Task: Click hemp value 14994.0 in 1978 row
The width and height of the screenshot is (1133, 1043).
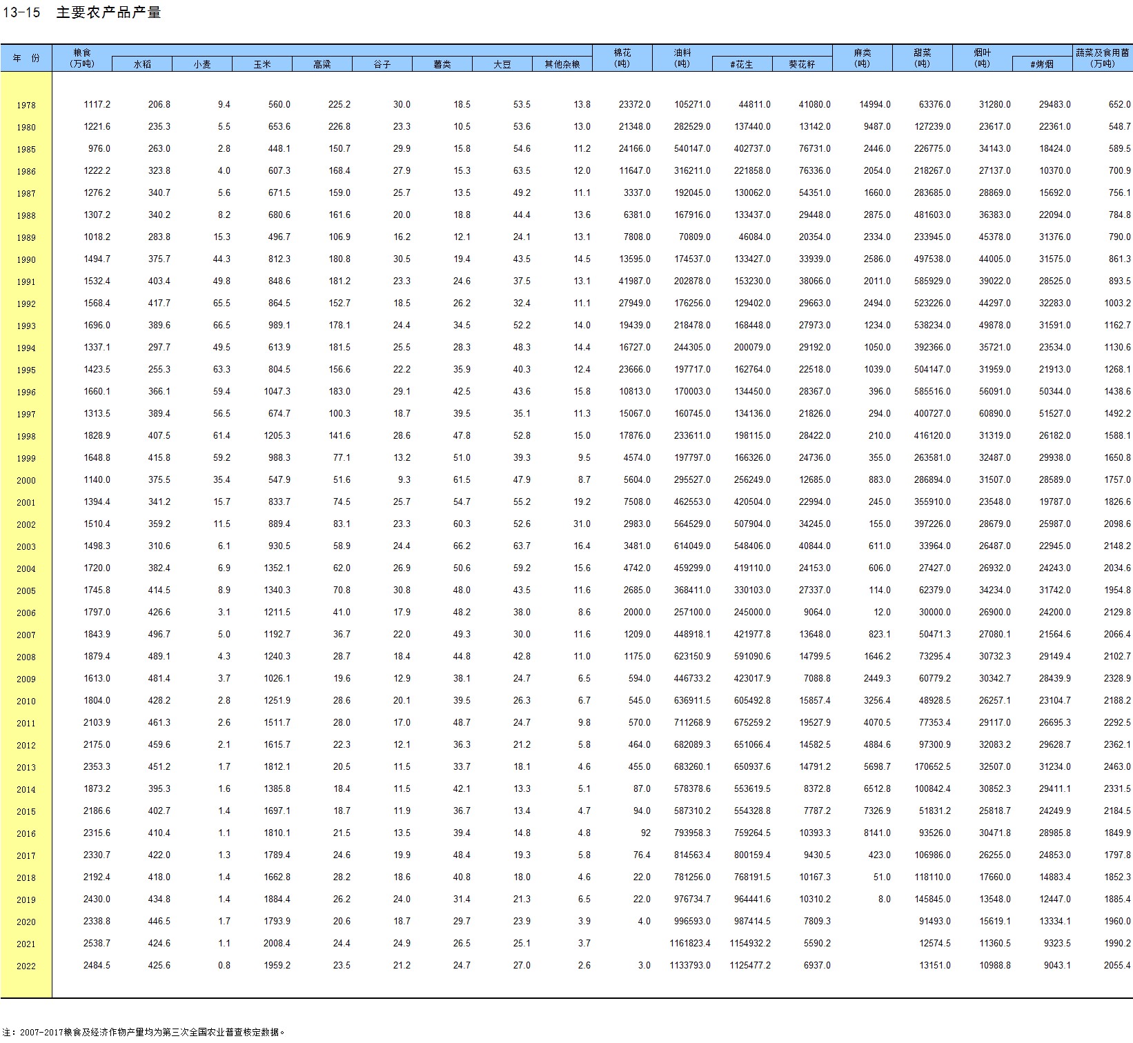Action: (x=875, y=105)
